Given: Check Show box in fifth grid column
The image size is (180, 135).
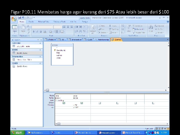Looking at the screenshot, I should tap(135, 103).
